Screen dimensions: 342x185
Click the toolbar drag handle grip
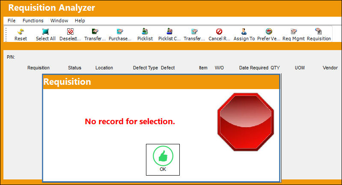coord(6,34)
